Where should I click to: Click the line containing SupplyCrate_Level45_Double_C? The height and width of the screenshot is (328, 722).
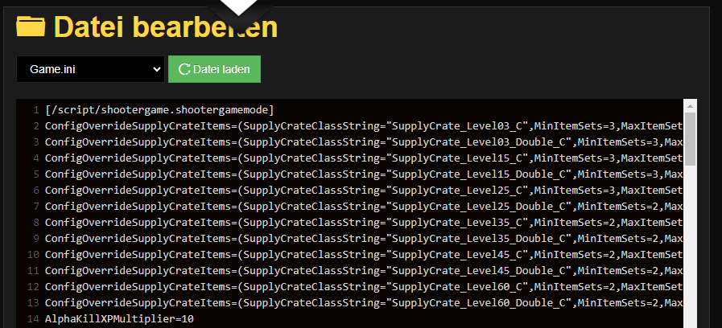click(364, 271)
